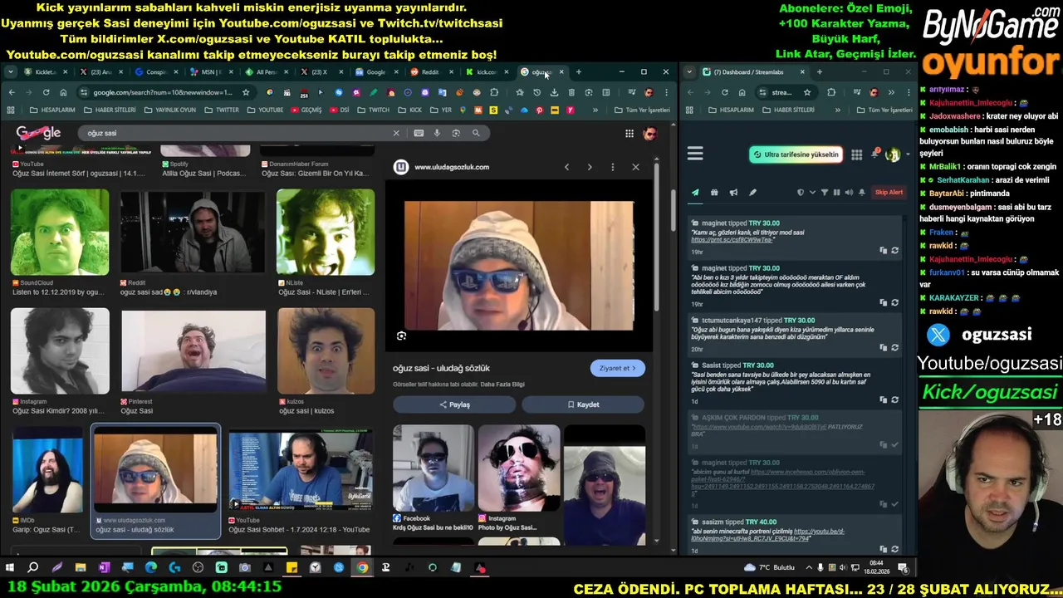Open the Reddit oguz sasi sad thumbnail
This screenshot has width=1063, height=598.
click(x=193, y=232)
